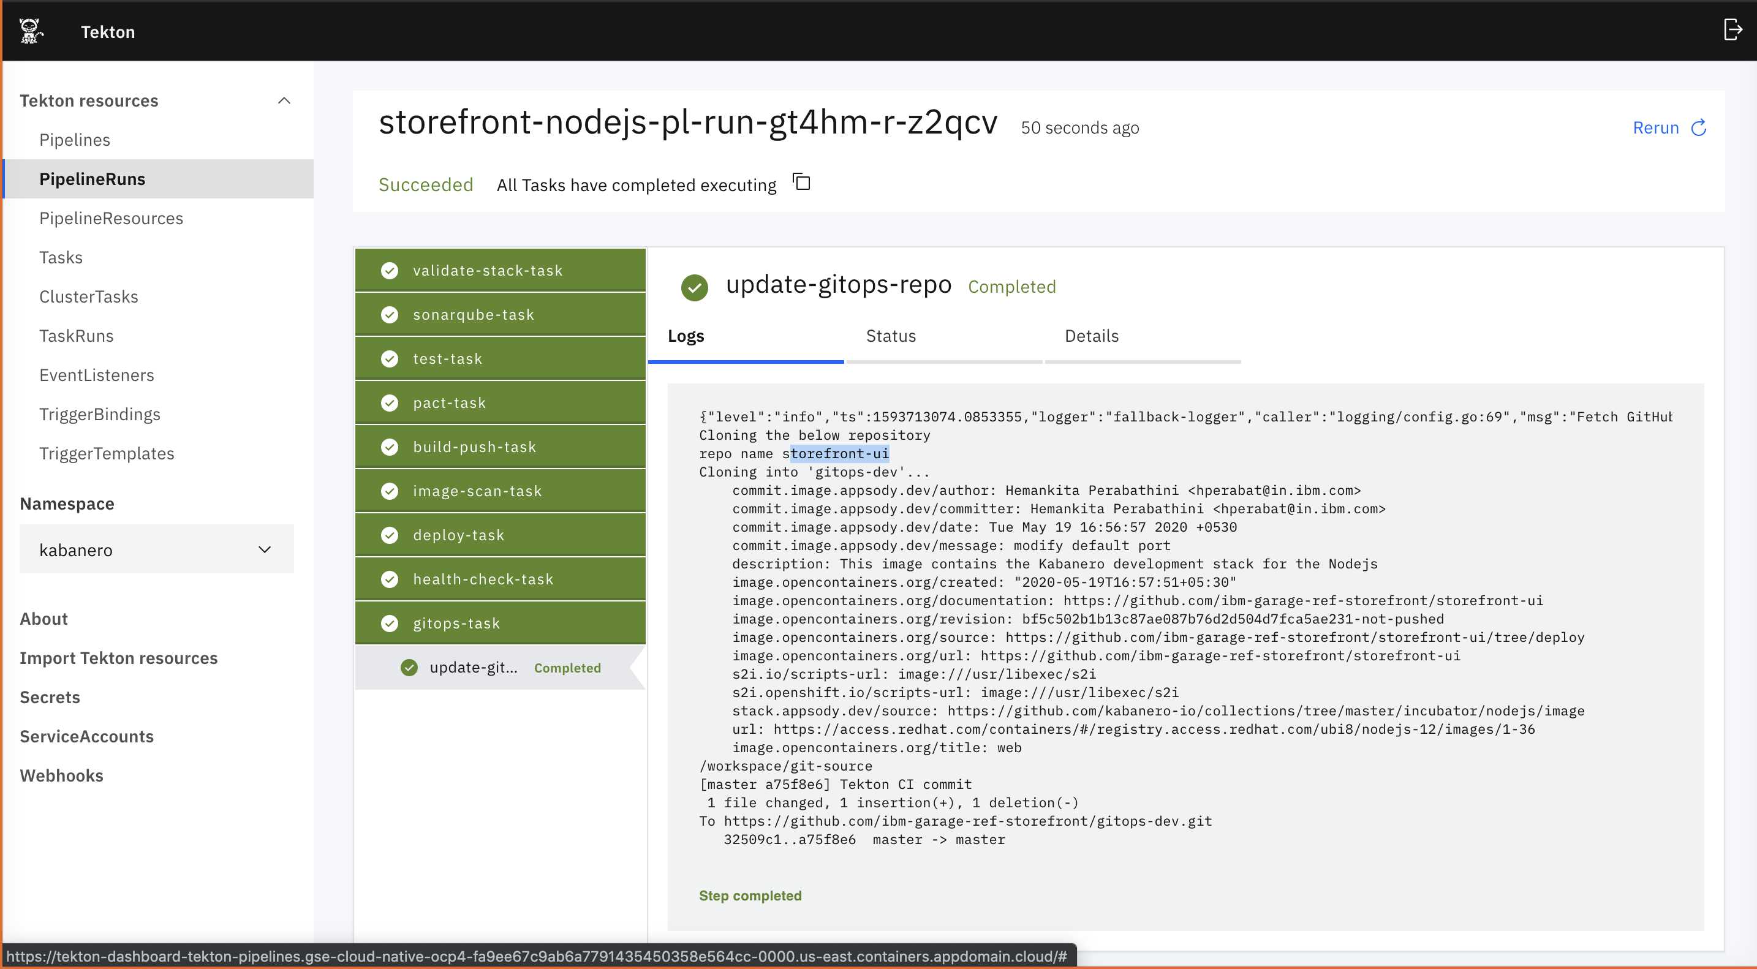
Task: Click the checkmark on the update-git subtask row
Action: 409,668
